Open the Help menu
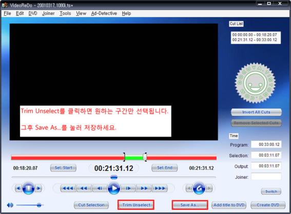 point(126,13)
